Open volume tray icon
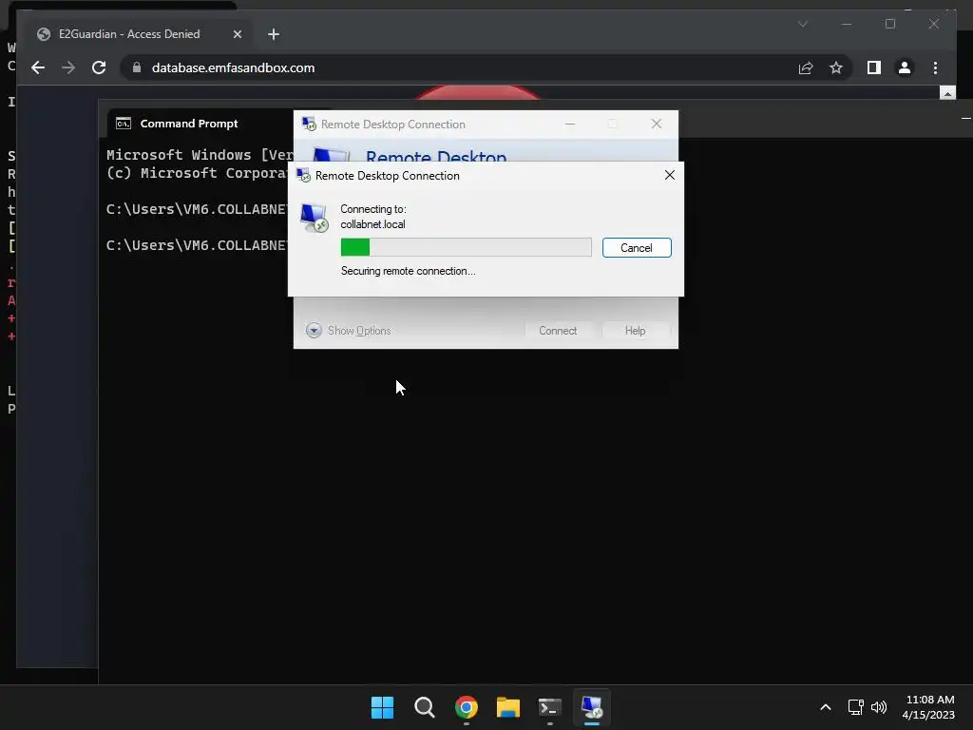The image size is (973, 730). [879, 707]
